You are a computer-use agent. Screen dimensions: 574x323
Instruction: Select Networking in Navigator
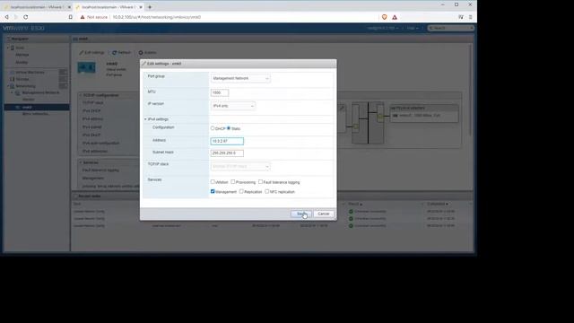(25, 86)
